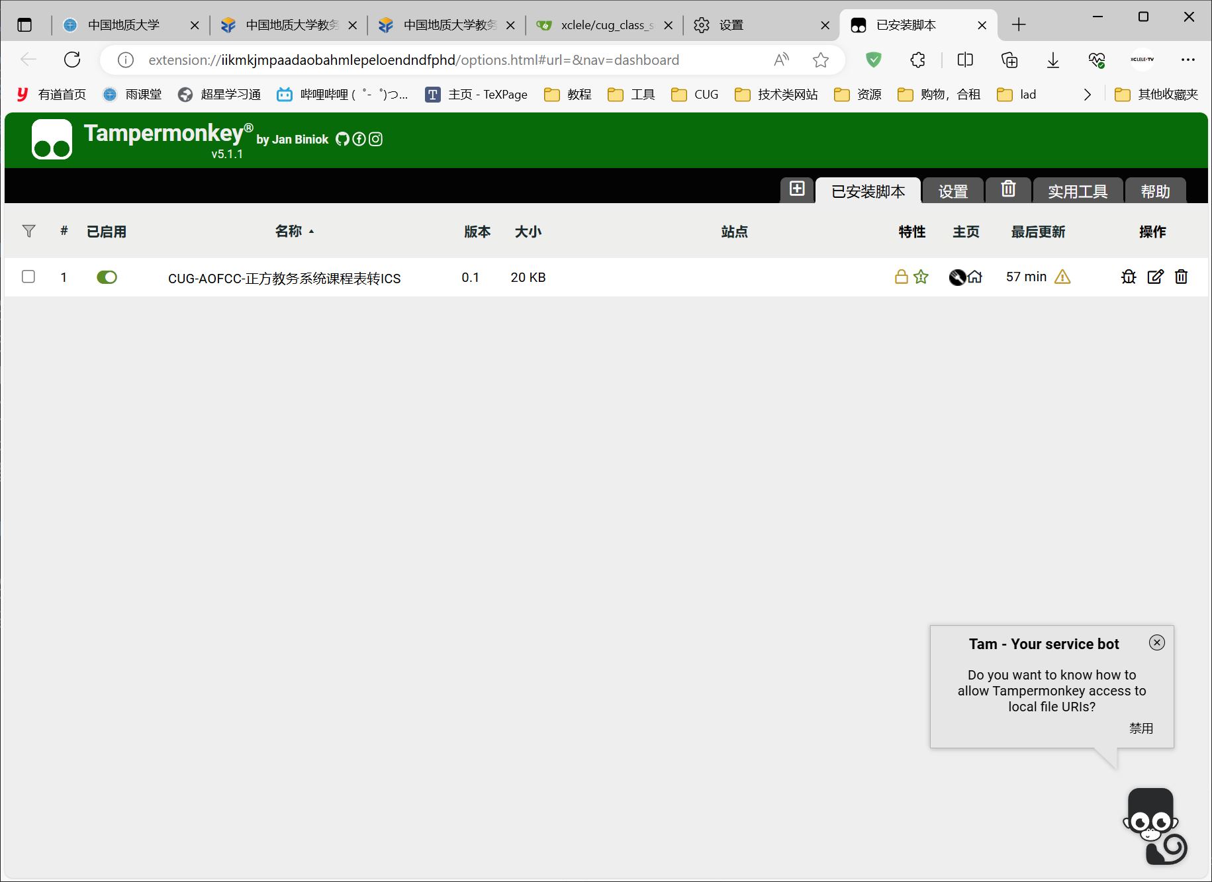Open the CUG bookmarks folder
The image size is (1212, 882).
(695, 95)
